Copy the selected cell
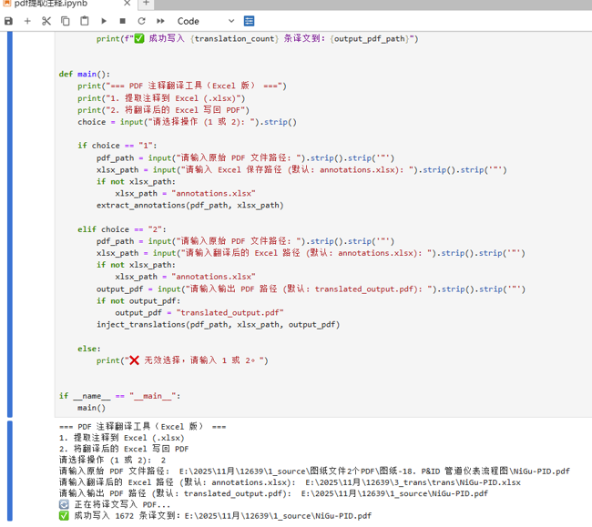The width and height of the screenshot is (592, 527). coord(66,21)
